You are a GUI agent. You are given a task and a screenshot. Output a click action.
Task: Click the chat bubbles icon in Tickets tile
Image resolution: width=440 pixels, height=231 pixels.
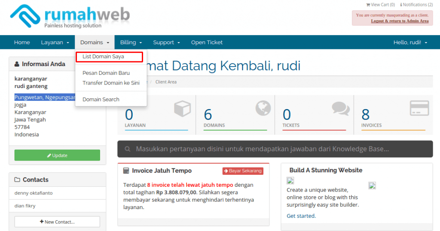(x=341, y=109)
